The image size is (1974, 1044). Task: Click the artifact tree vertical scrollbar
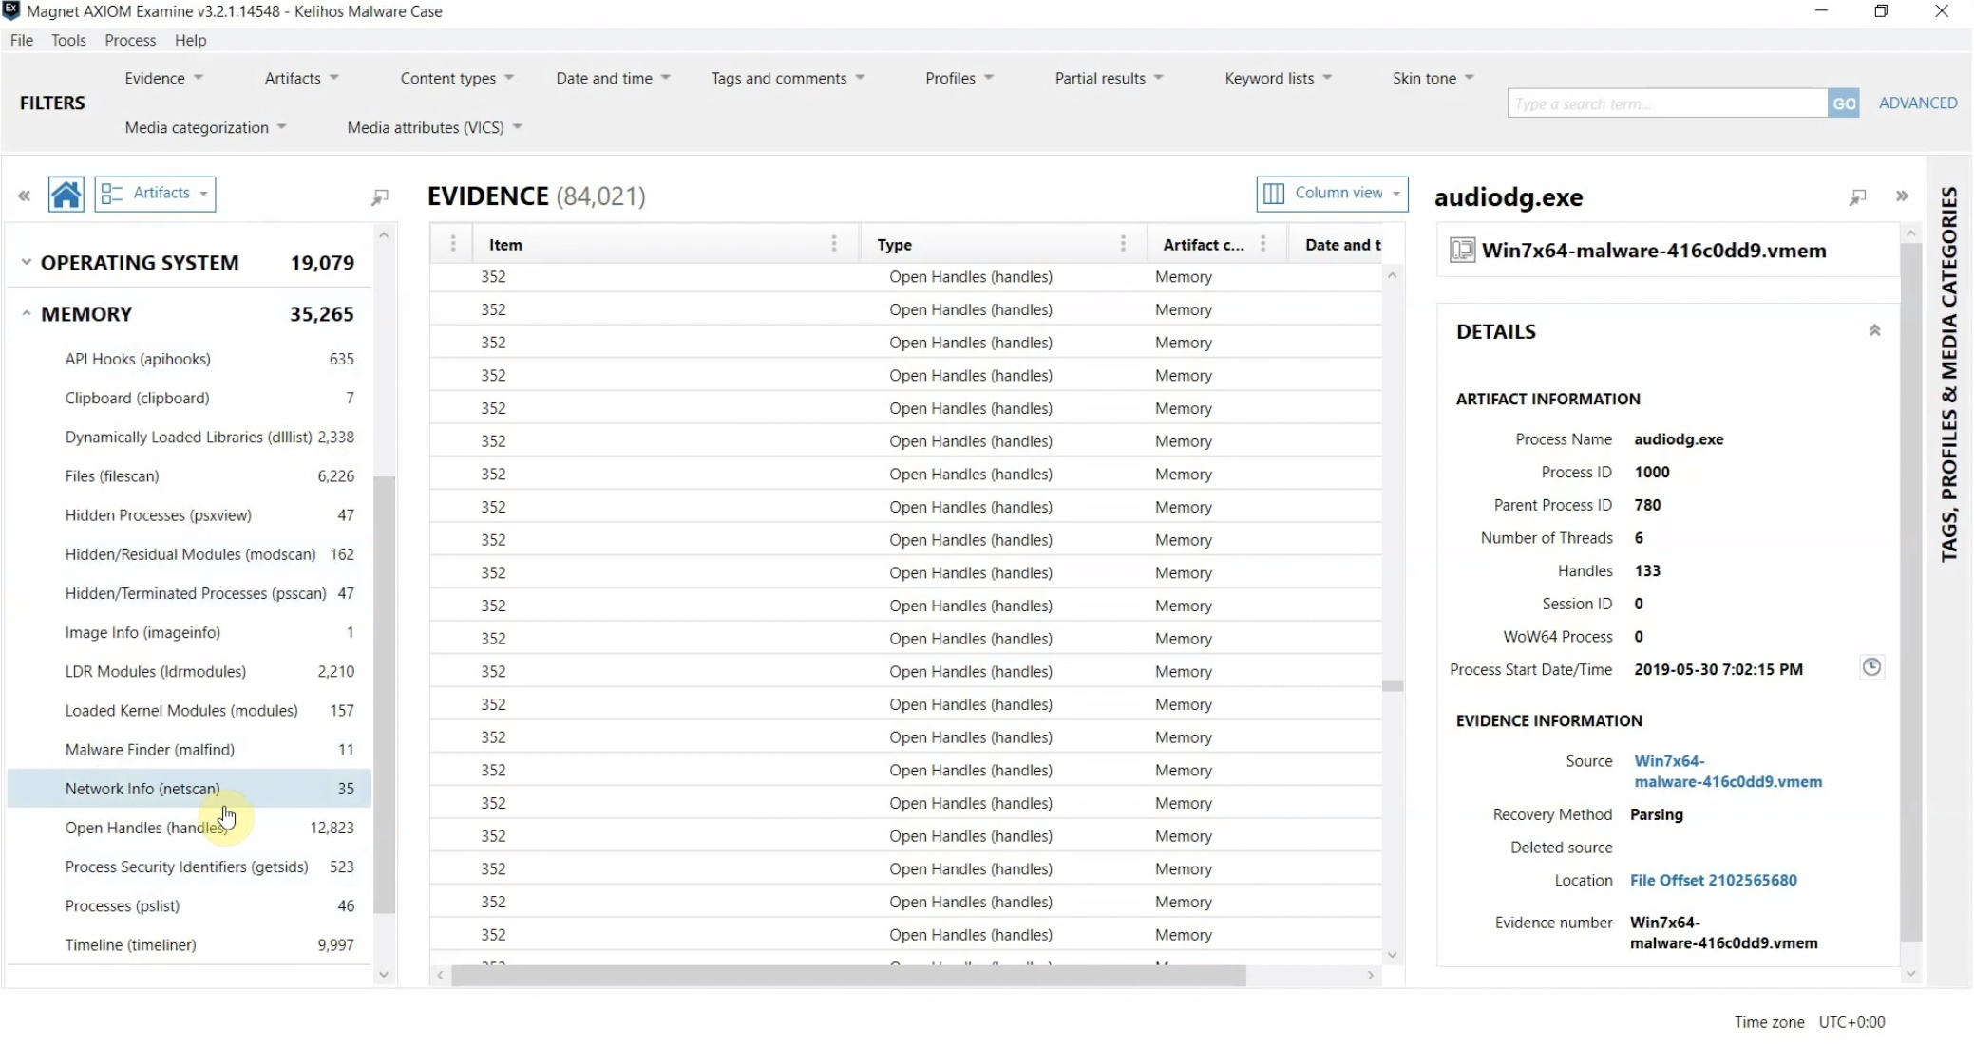384,694
